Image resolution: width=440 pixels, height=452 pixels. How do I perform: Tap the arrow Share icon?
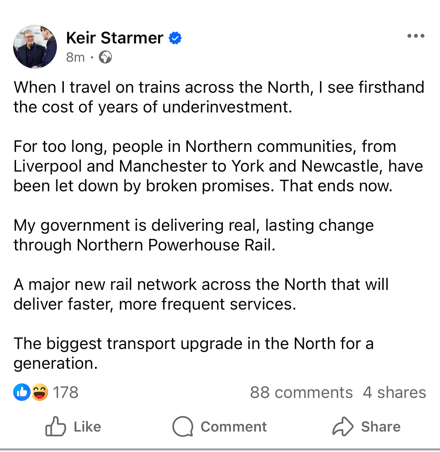[343, 426]
